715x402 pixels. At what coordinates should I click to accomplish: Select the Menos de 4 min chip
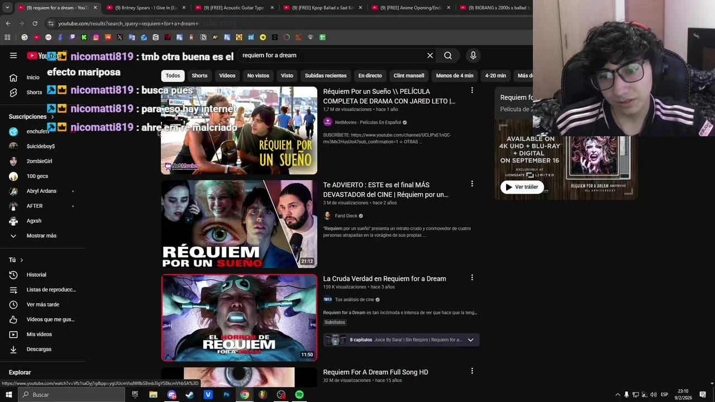(x=455, y=75)
